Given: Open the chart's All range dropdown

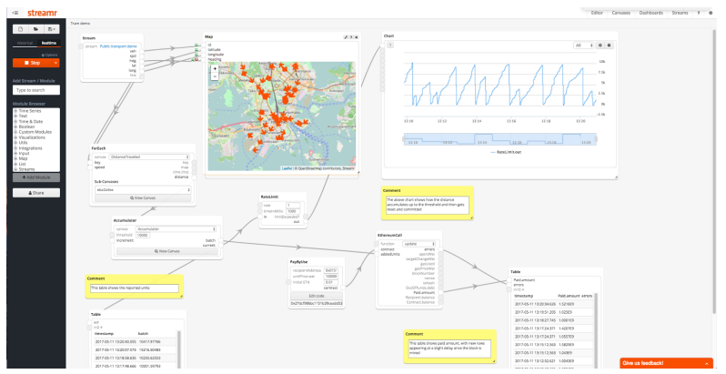Looking at the screenshot, I should 582,45.
